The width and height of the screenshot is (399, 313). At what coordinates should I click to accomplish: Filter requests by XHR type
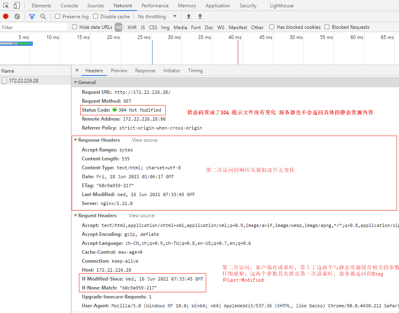(132, 27)
